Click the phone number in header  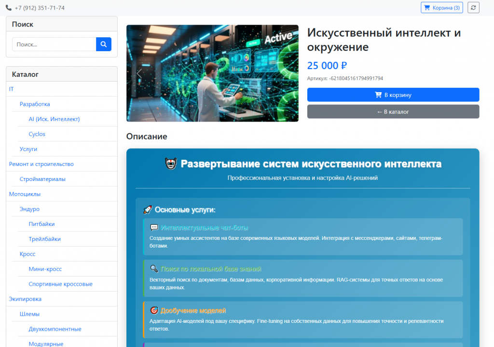click(39, 8)
